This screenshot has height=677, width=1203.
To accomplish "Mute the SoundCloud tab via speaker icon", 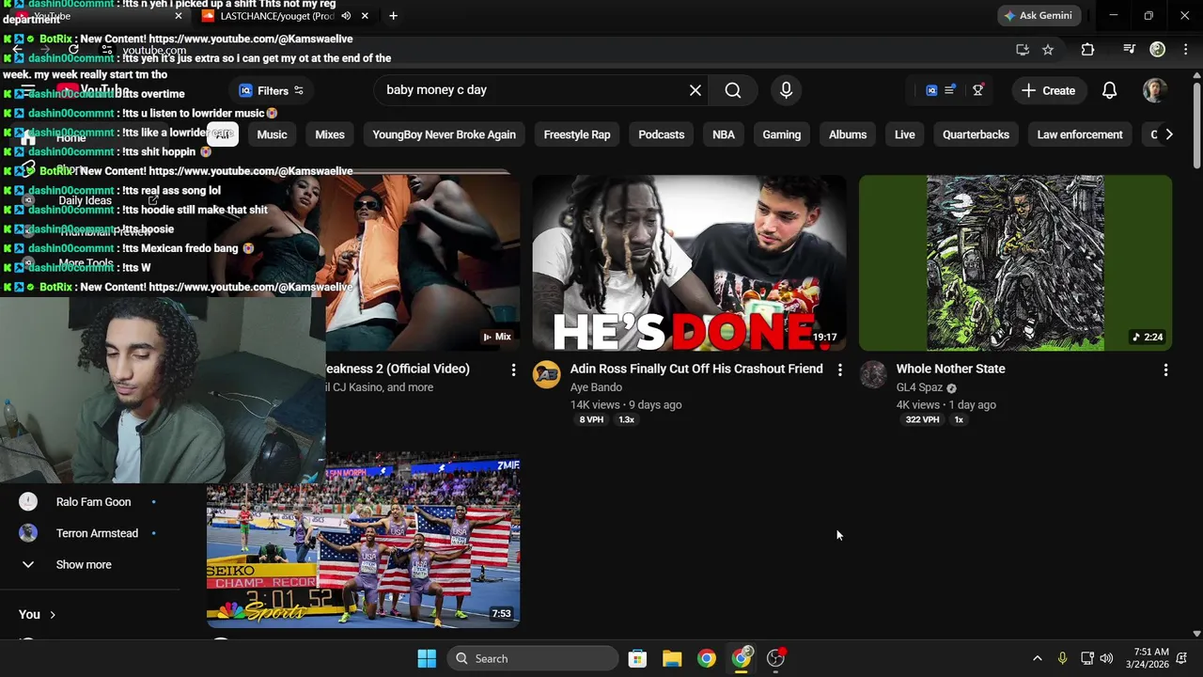I will click(346, 16).
